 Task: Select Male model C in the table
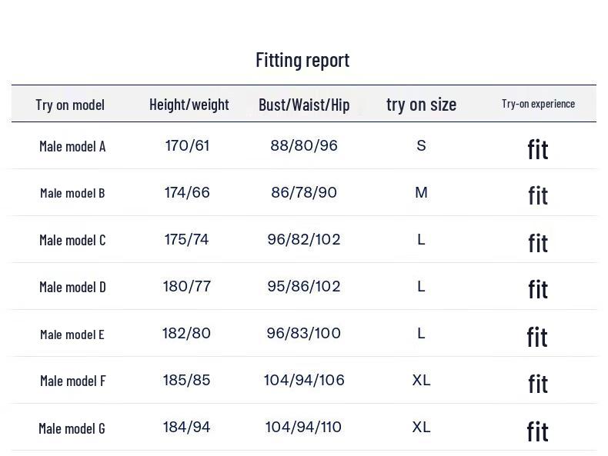point(72,240)
